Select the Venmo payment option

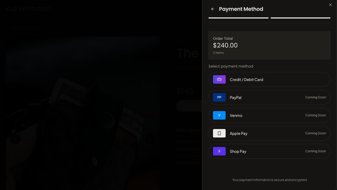(269, 115)
